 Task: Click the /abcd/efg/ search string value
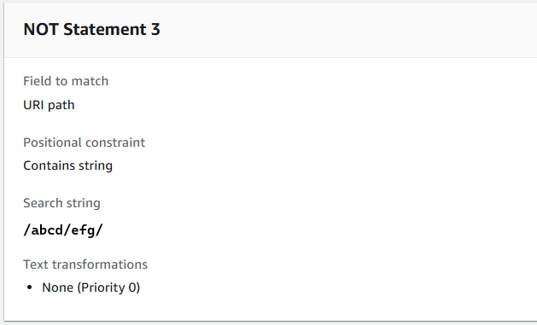pos(63,229)
